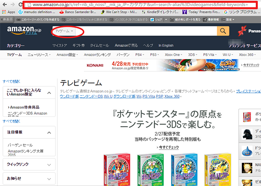Viewport: 261px width, 186px height.
Task: Open the 設定 settings dropdown
Action: click(228, 20)
